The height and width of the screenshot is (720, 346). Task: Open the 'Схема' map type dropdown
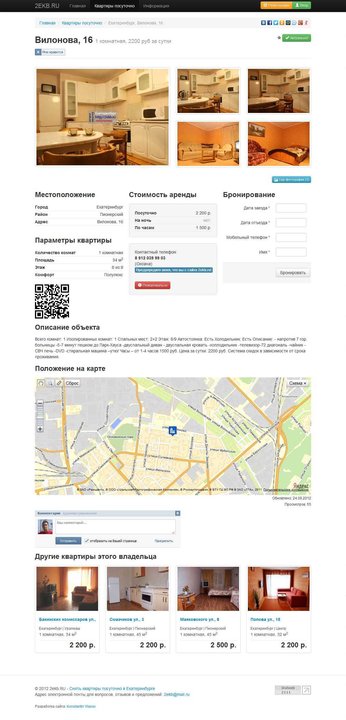(x=298, y=383)
